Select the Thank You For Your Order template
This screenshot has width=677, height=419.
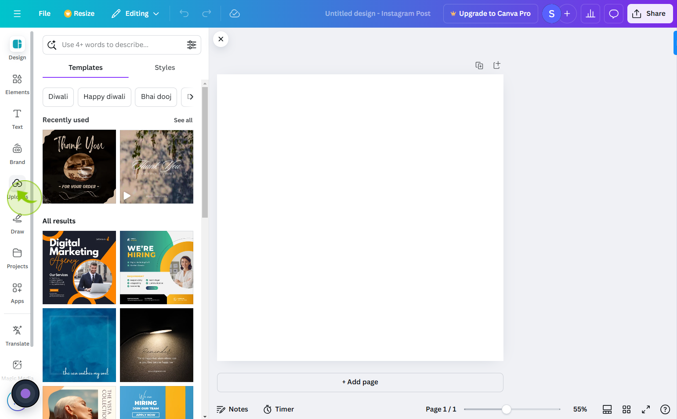(79, 167)
